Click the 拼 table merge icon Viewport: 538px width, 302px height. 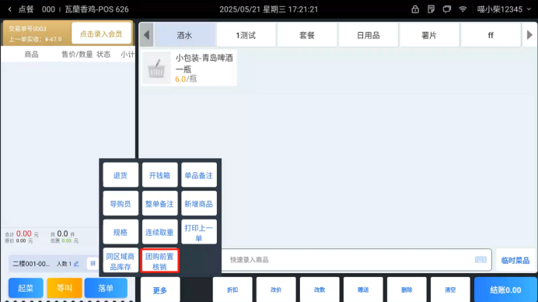click(x=93, y=264)
